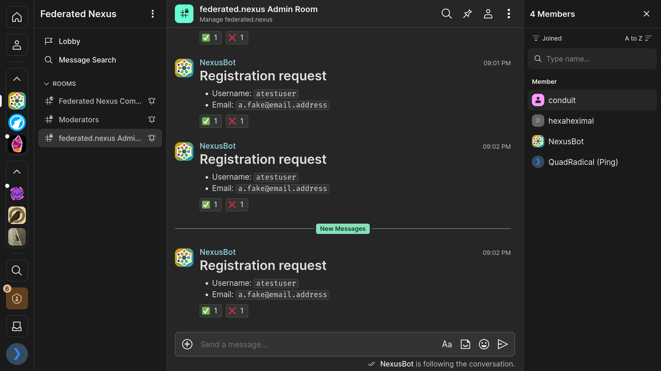Toggle text formatting with the Aa icon
Viewport: 661px width, 371px height.
(x=447, y=344)
